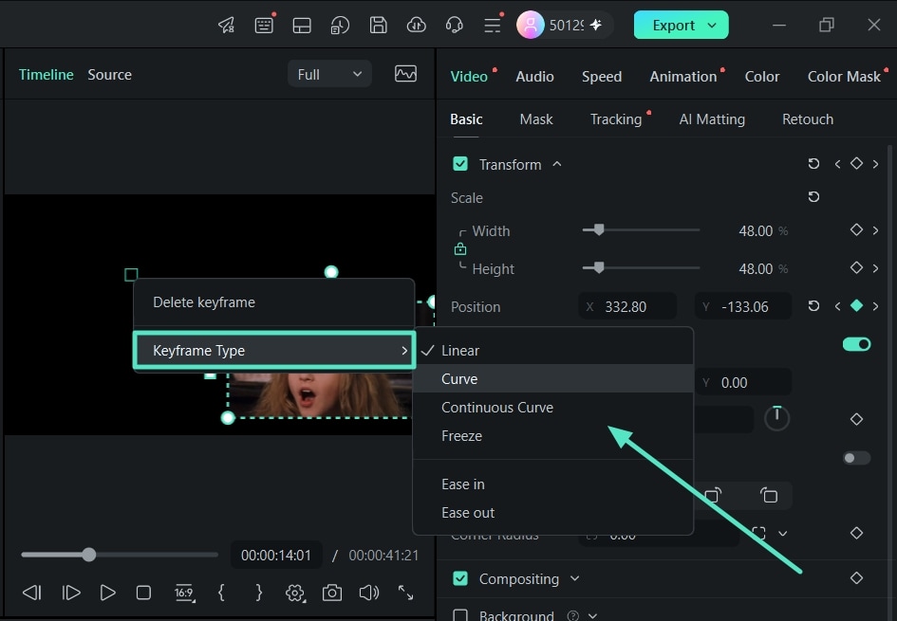Click the Height scale slider handle
The height and width of the screenshot is (621, 897).
[598, 267]
